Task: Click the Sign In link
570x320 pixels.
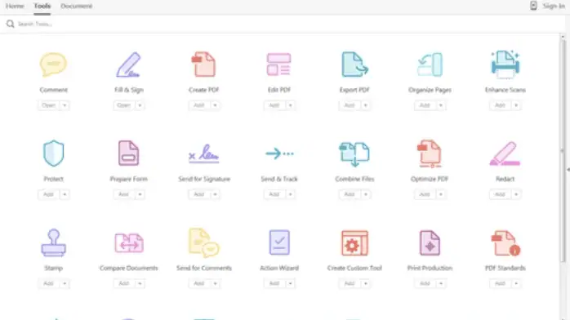Action: 554,6
